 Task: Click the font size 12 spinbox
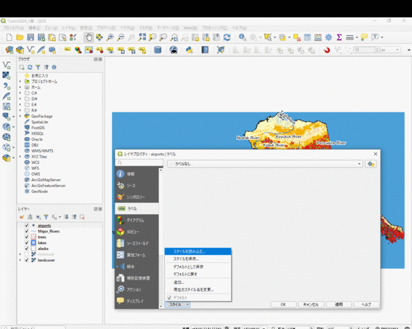tap(365, 50)
